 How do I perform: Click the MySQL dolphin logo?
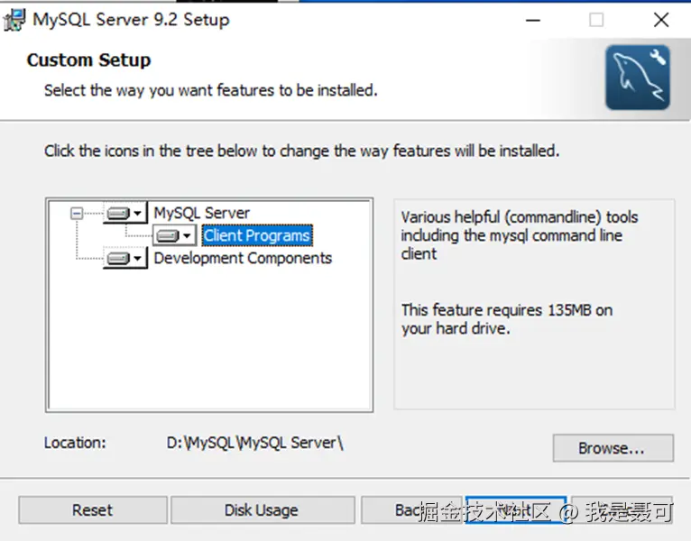click(x=637, y=78)
